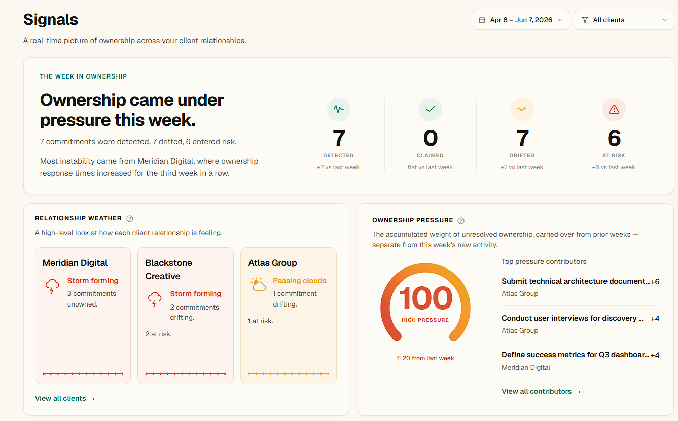The height and width of the screenshot is (421, 678).
Task: Open the Apr 8 – Jun 7, 2026 date range picker
Action: point(520,20)
